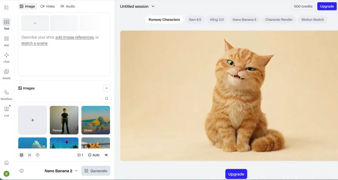Click the Home icon in sidebar
The width and height of the screenshot is (338, 180).
[x=6, y=163]
